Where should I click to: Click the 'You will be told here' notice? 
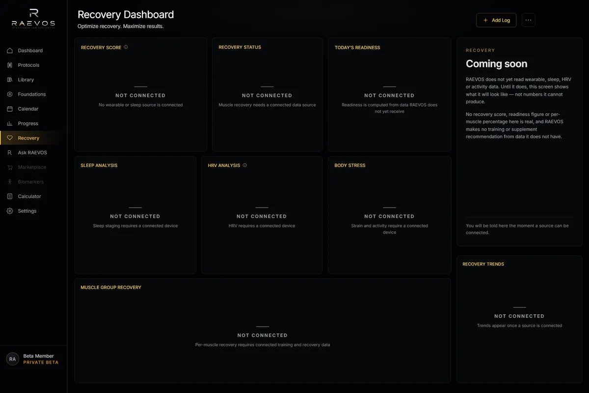coord(517,229)
